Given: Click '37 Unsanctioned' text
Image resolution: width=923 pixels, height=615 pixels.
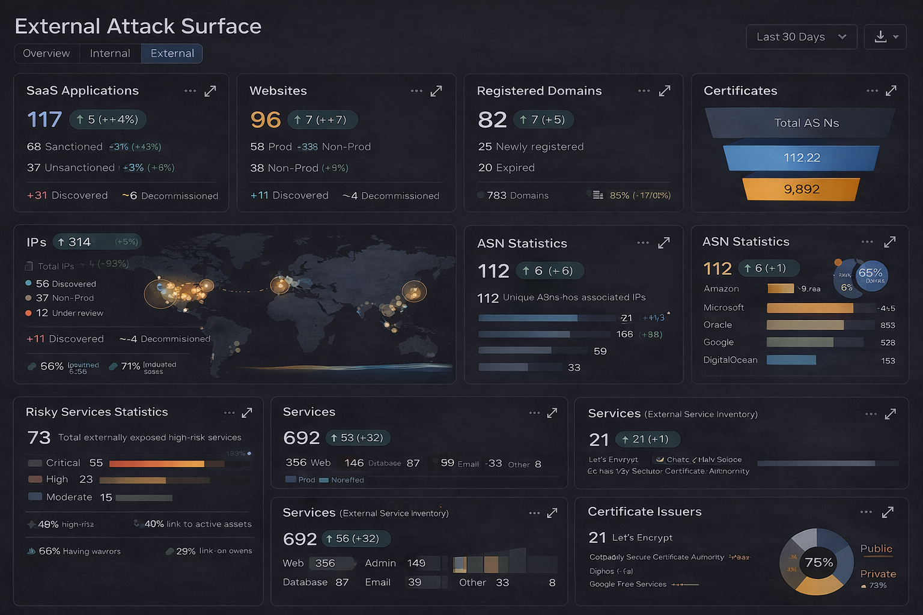Looking at the screenshot, I should [70, 168].
